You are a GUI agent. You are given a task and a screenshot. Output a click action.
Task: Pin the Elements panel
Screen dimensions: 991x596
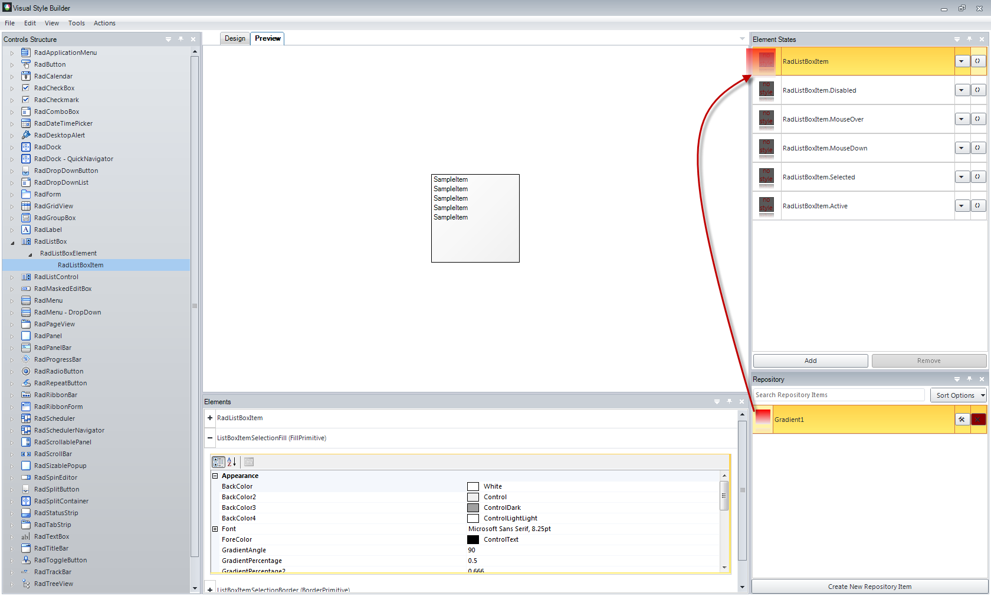pos(729,402)
